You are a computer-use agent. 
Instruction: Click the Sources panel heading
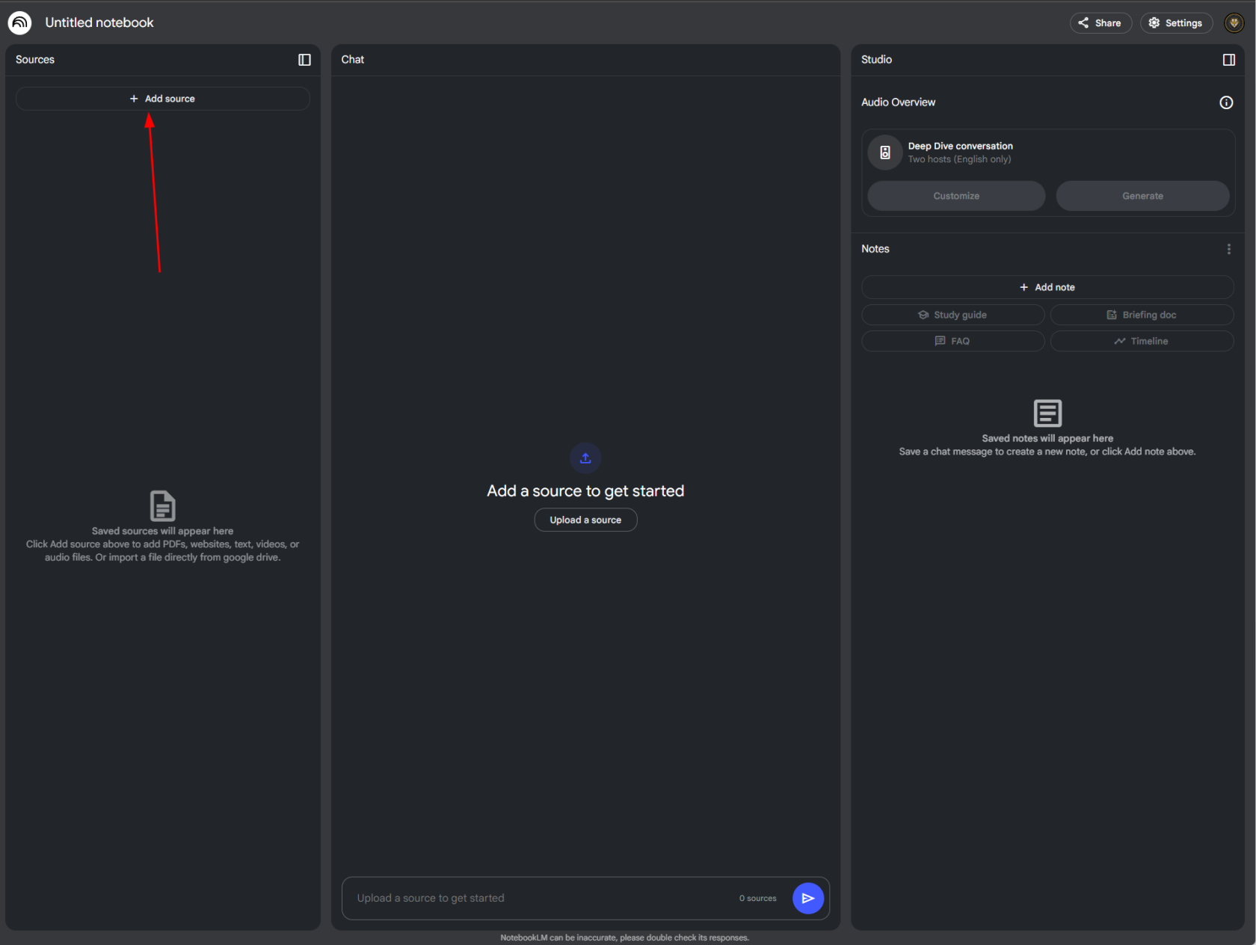tap(35, 60)
